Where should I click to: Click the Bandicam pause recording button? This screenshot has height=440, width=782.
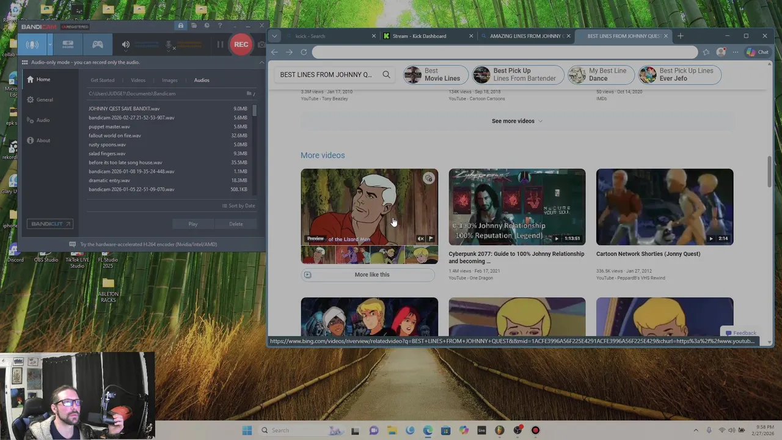click(x=220, y=44)
